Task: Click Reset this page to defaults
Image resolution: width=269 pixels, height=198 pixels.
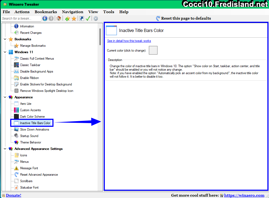Action: click(x=183, y=18)
